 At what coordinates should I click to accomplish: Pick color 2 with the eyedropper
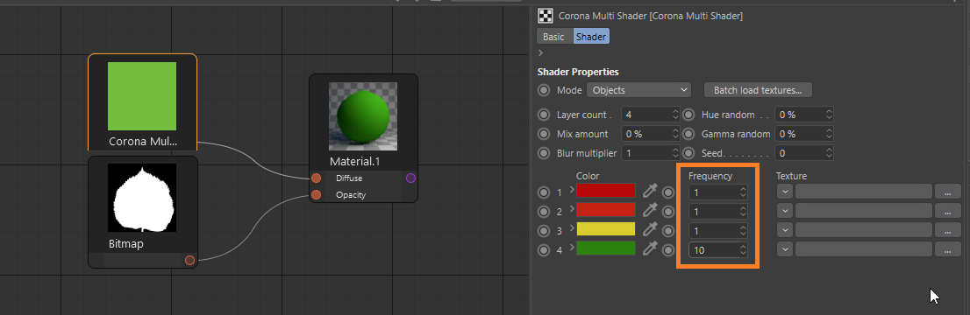[650, 211]
